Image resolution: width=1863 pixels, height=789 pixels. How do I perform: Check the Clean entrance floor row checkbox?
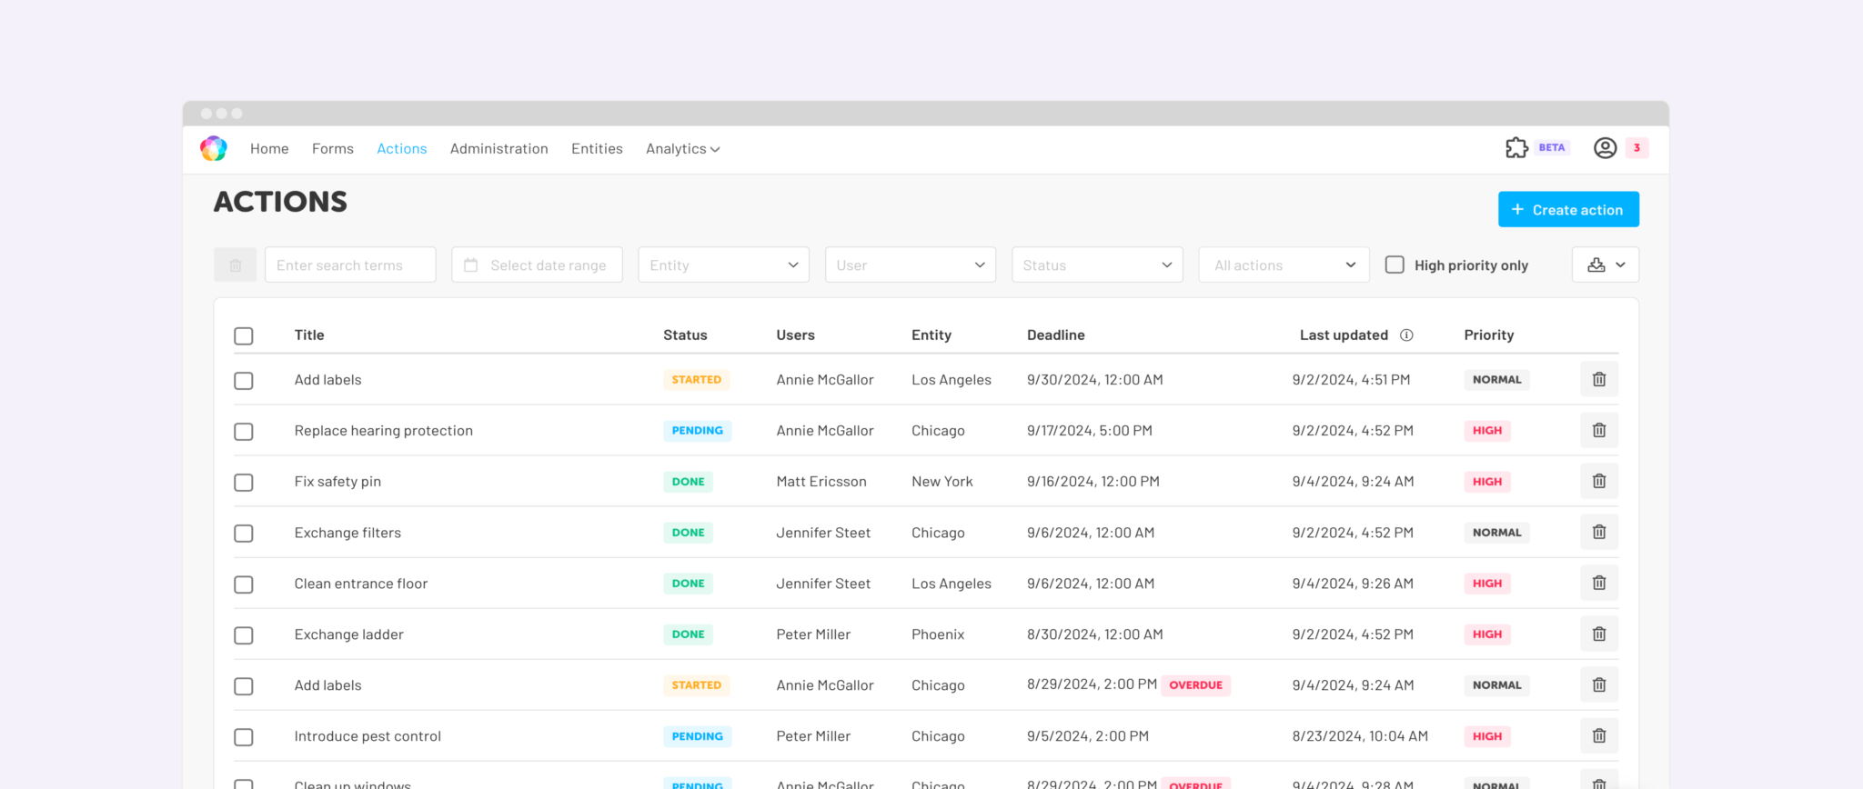(x=244, y=584)
